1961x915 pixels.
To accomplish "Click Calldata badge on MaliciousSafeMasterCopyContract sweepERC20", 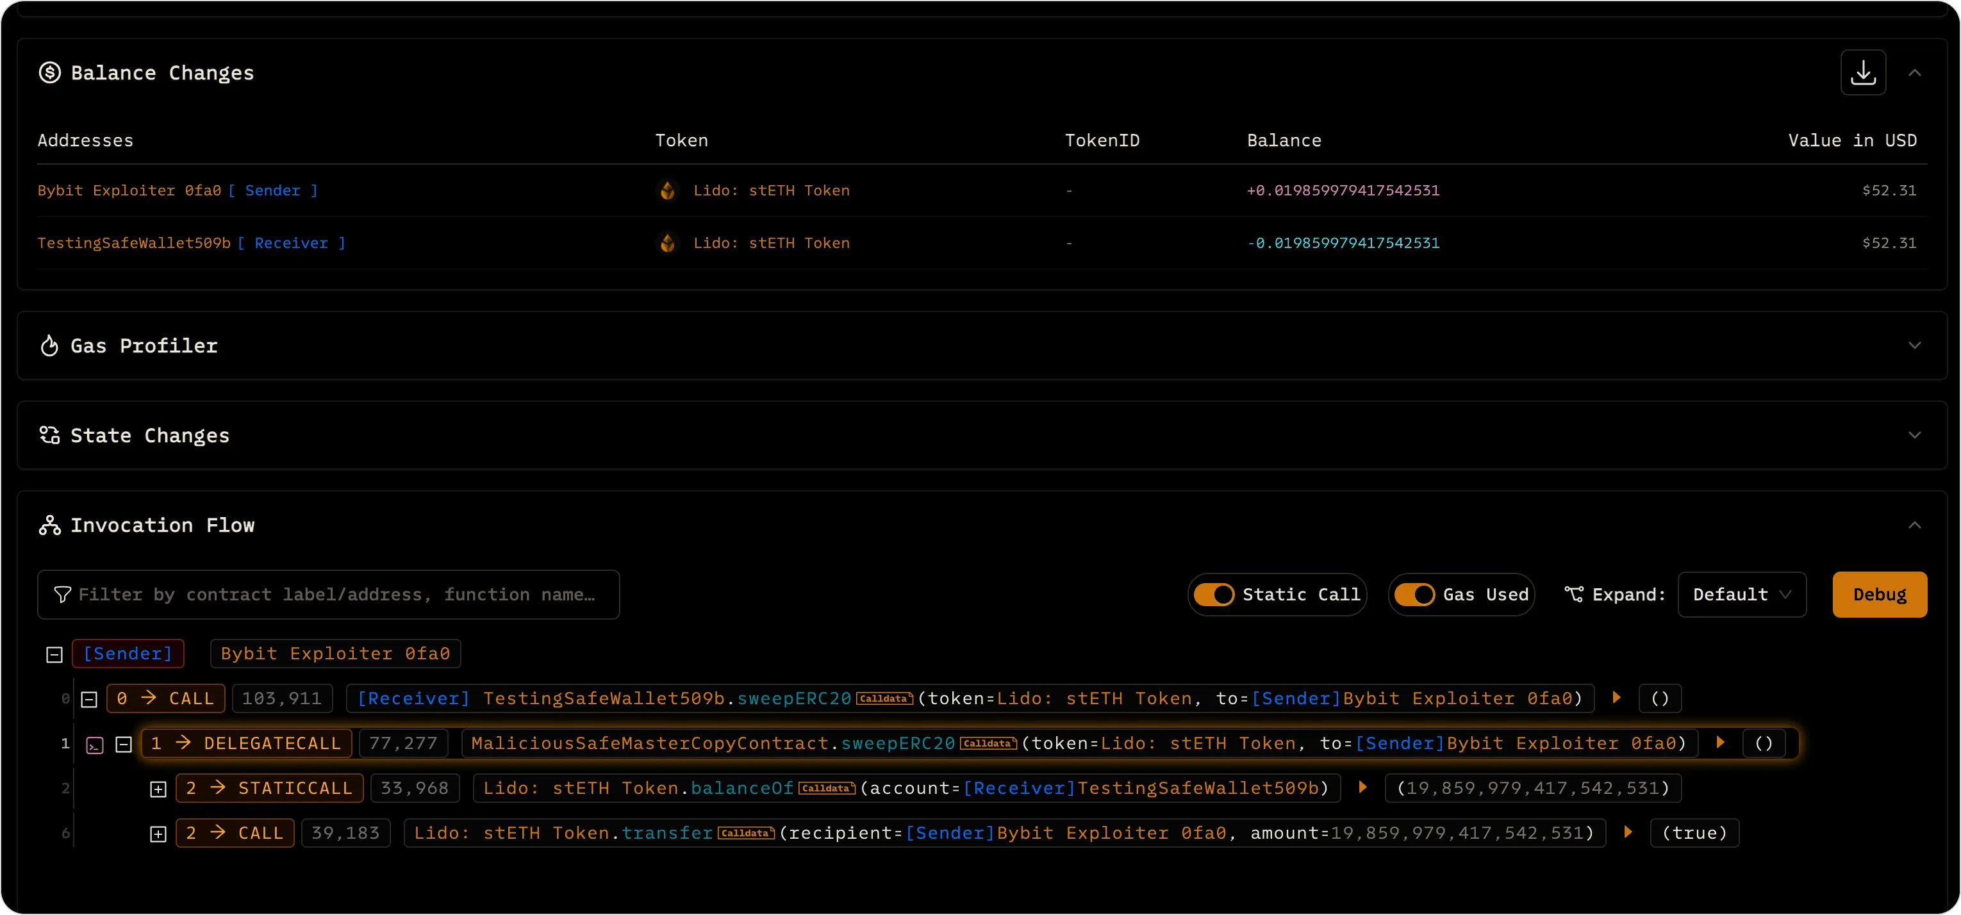I will (x=988, y=743).
